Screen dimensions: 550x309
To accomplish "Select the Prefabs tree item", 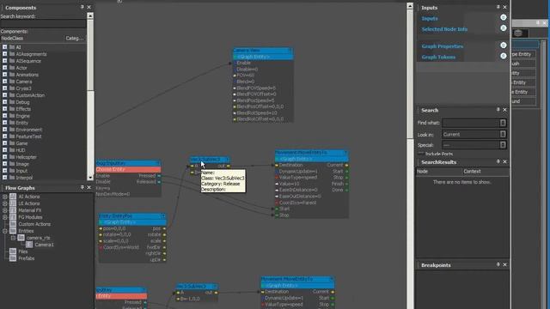I will (27, 258).
